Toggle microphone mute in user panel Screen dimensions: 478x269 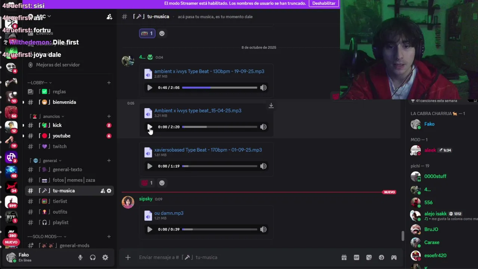80,257
